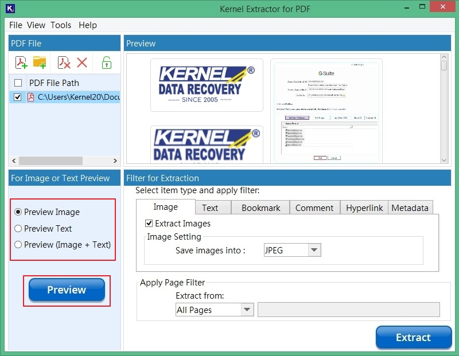This screenshot has width=459, height=356.
Task: Click the G Suite screenshot thumbnail
Action: click(x=326, y=111)
